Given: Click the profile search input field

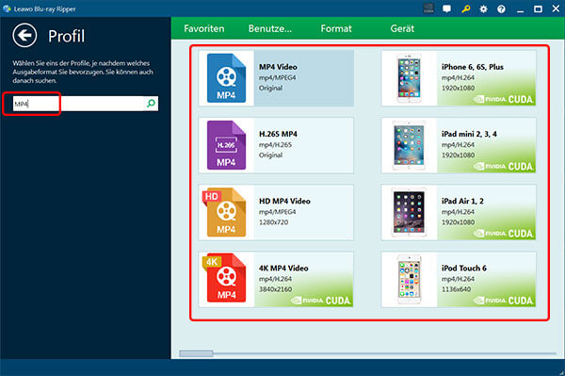Looking at the screenshot, I should [x=86, y=104].
